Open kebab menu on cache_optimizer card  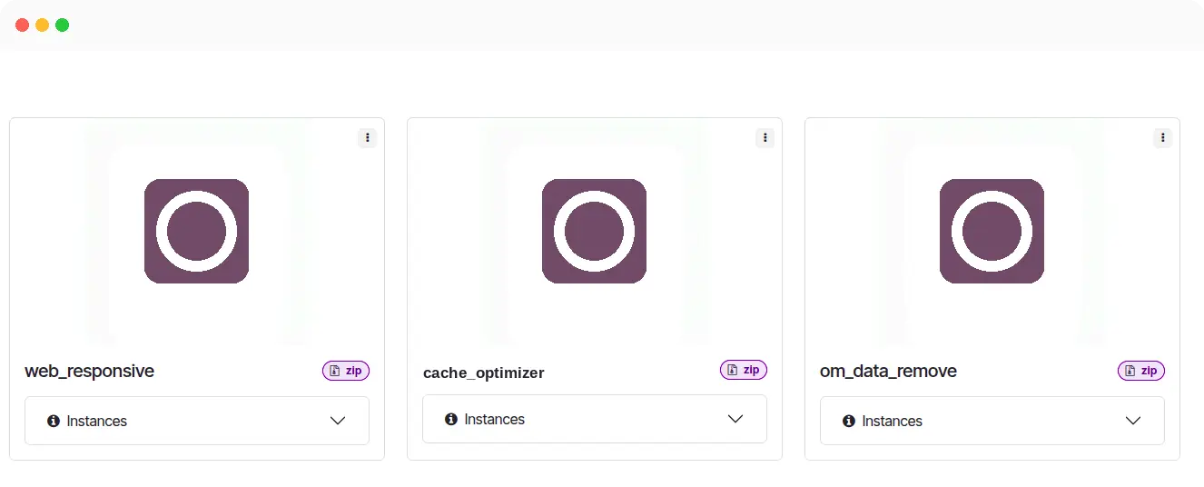coord(765,138)
